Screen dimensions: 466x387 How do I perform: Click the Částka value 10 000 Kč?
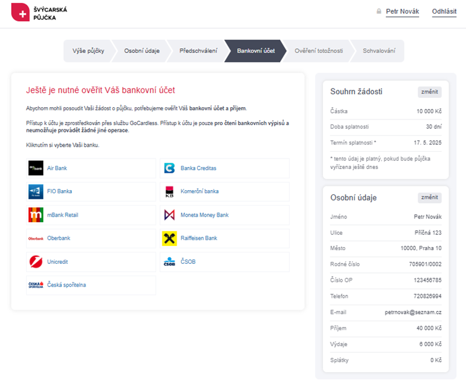click(x=429, y=111)
